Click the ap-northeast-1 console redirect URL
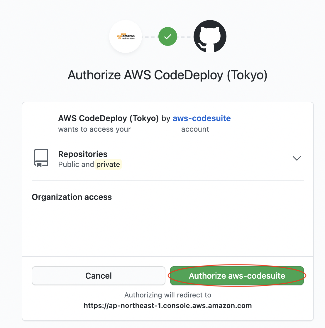This screenshot has width=325, height=328. pyautogui.click(x=167, y=305)
